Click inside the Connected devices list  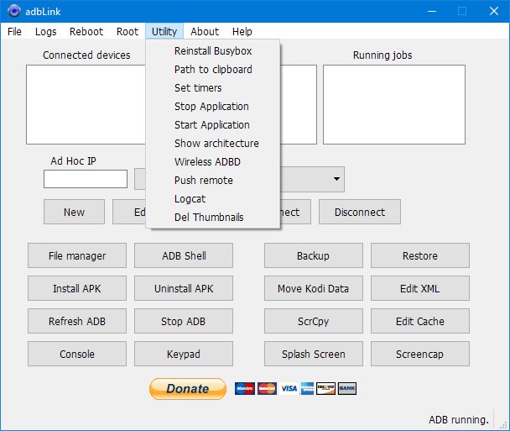86,104
